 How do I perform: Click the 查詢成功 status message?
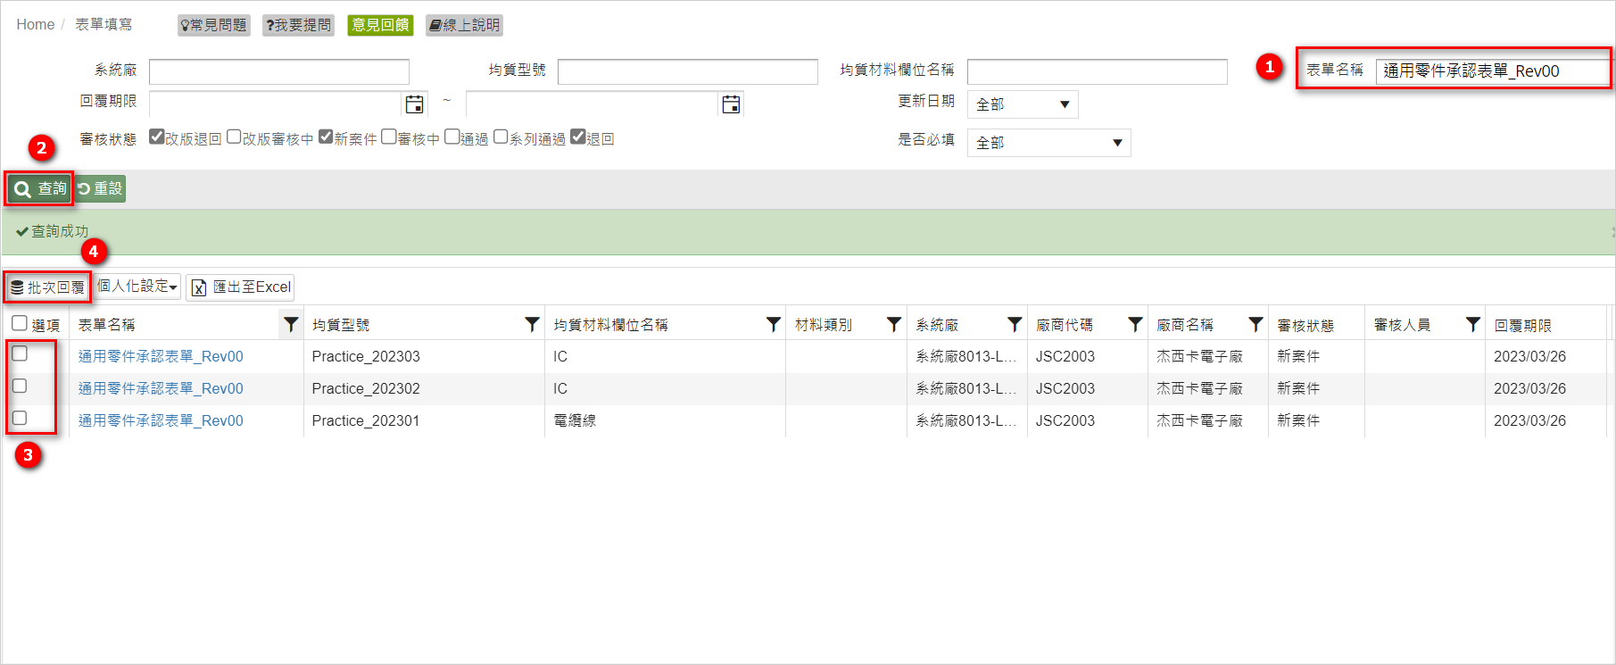coord(60,231)
